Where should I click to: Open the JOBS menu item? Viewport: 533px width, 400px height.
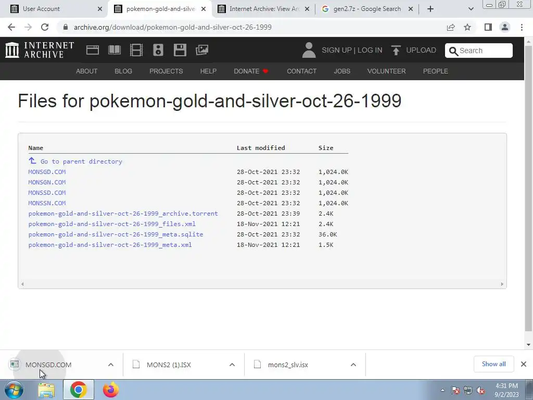[342, 71]
